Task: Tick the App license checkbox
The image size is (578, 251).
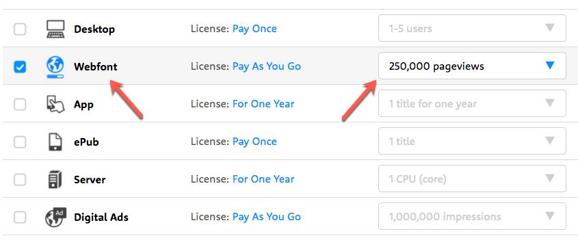Action: click(x=20, y=105)
